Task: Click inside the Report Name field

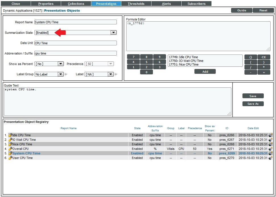Action: (75, 22)
